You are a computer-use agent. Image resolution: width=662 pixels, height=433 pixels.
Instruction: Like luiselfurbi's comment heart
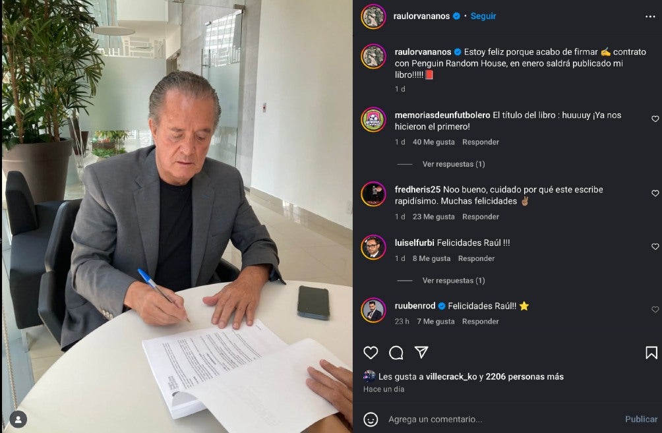click(x=655, y=246)
